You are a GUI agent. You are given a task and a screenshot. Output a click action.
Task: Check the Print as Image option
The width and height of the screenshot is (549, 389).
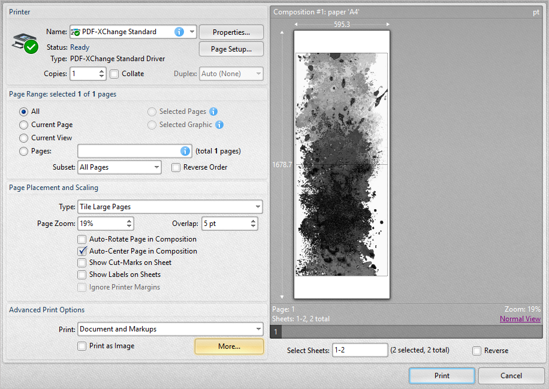tap(82, 346)
